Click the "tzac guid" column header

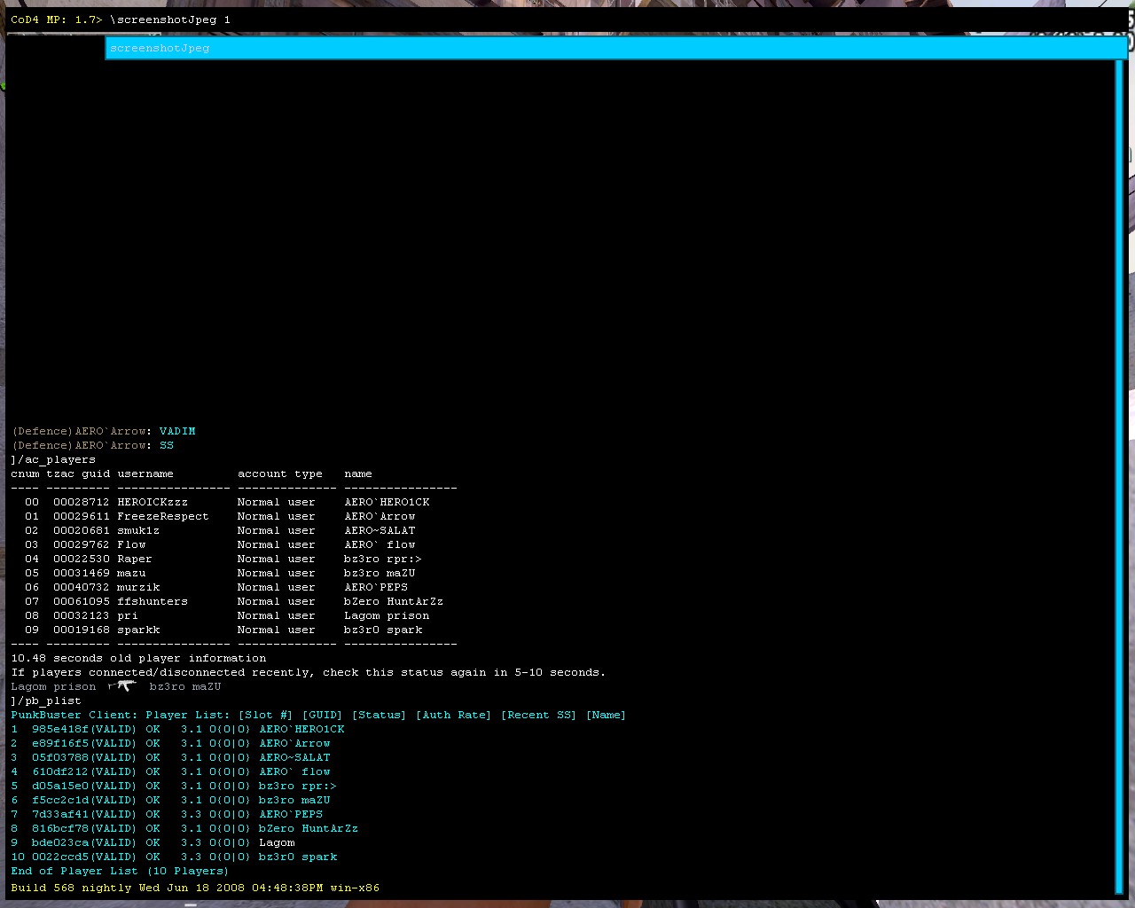tap(78, 474)
